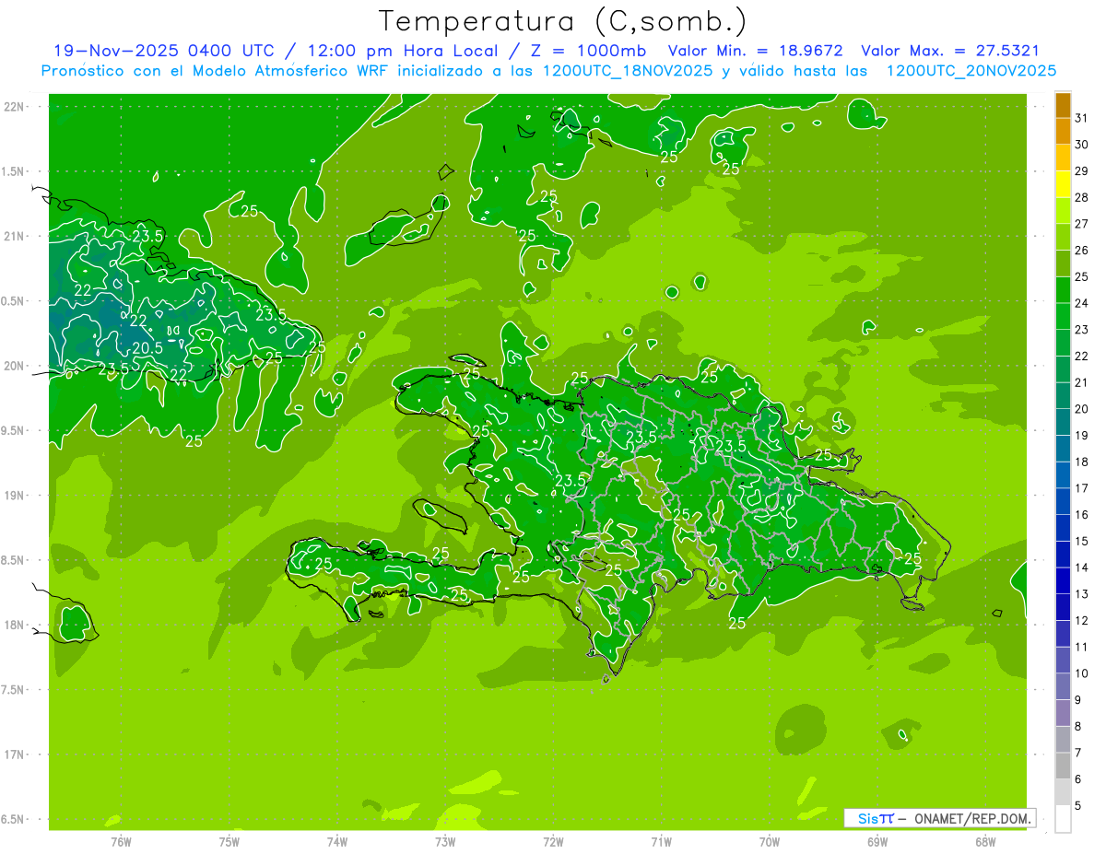Click the '22N' latitude label
The image size is (1106, 854).
point(15,107)
